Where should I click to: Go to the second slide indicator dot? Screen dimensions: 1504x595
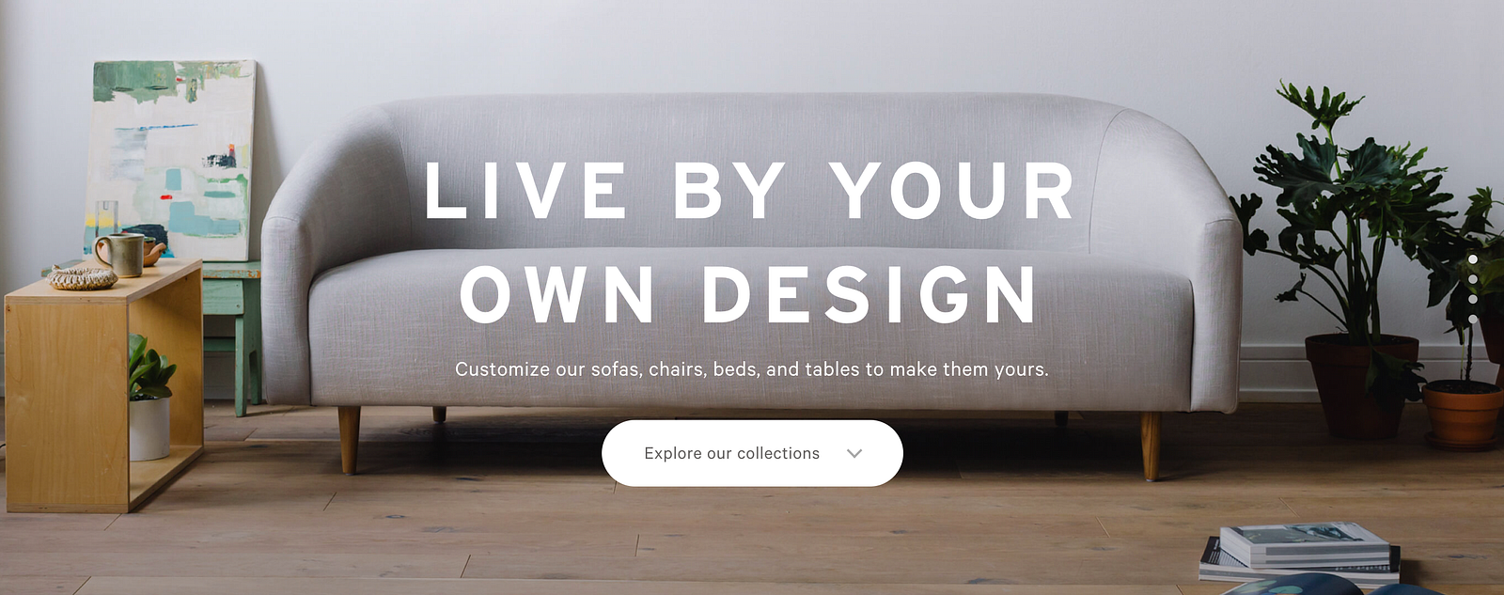click(1473, 279)
